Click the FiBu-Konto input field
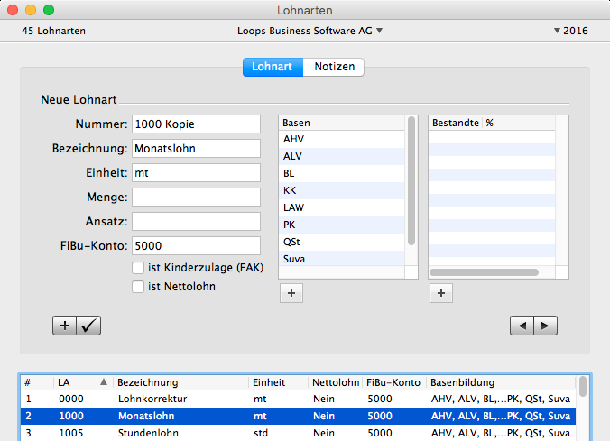 195,244
